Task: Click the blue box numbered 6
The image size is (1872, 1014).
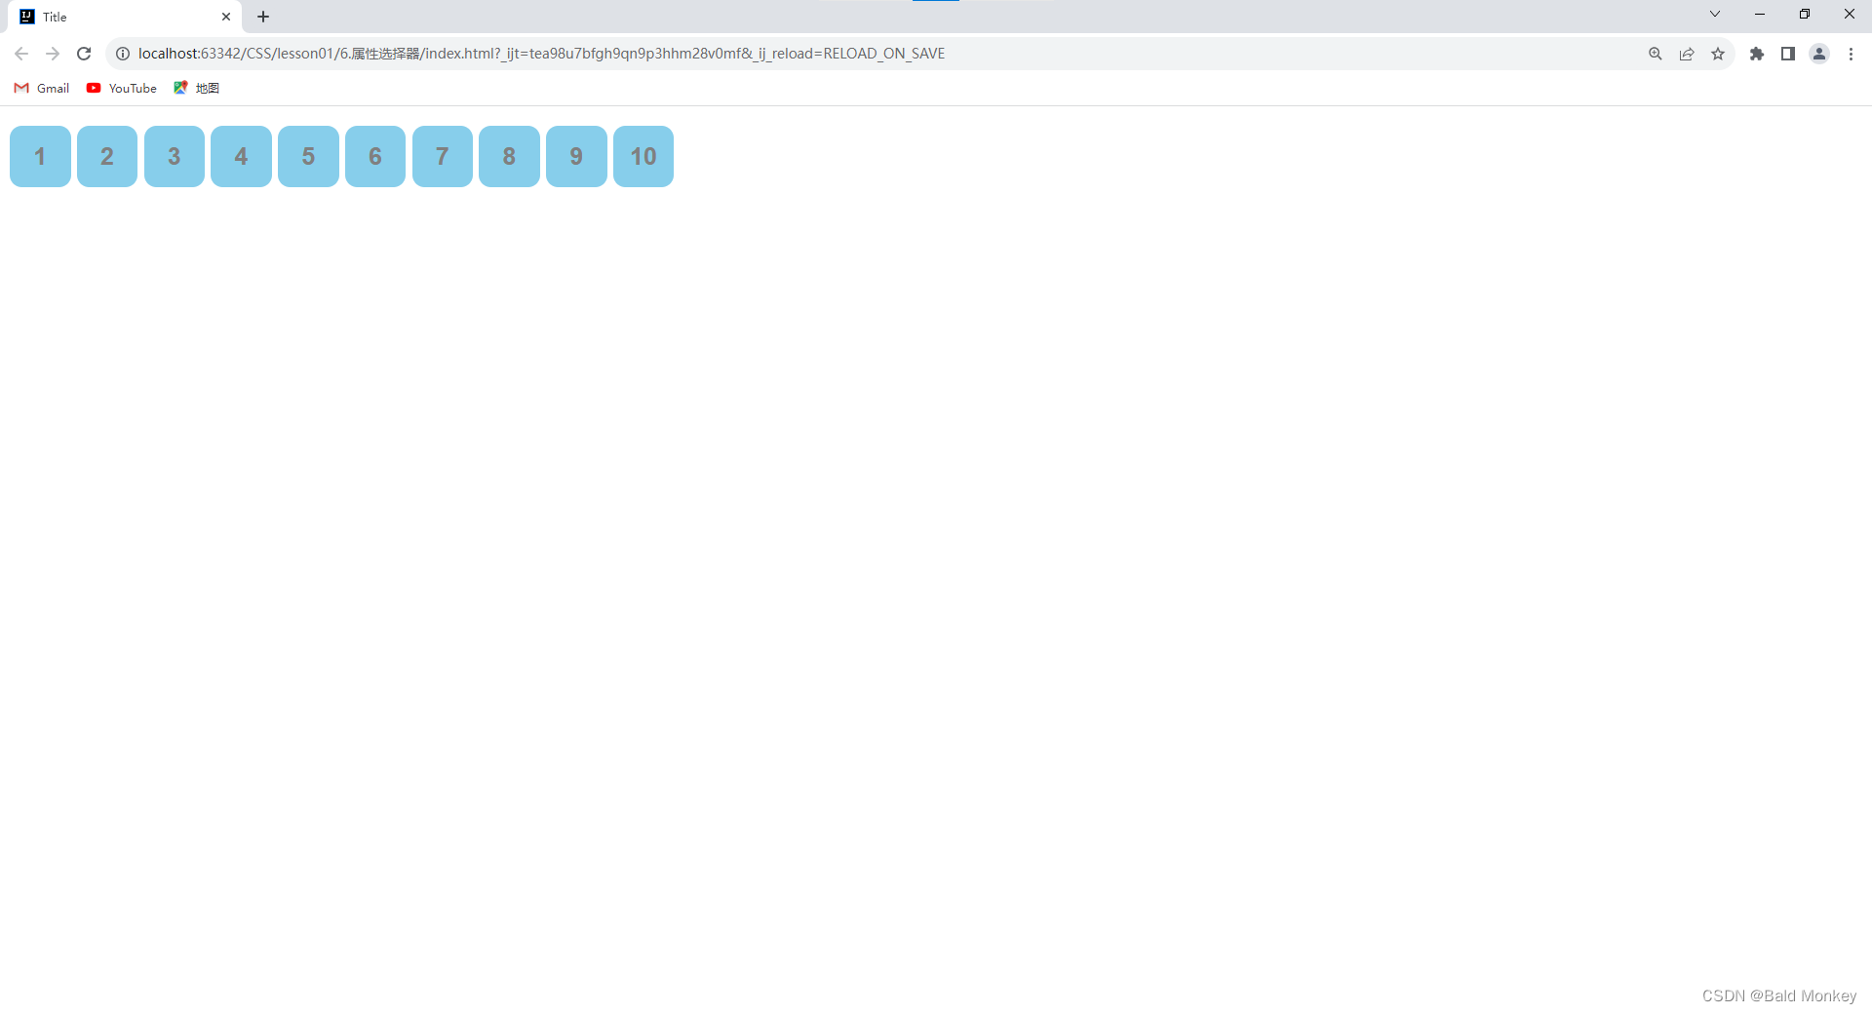Action: pyautogui.click(x=375, y=156)
